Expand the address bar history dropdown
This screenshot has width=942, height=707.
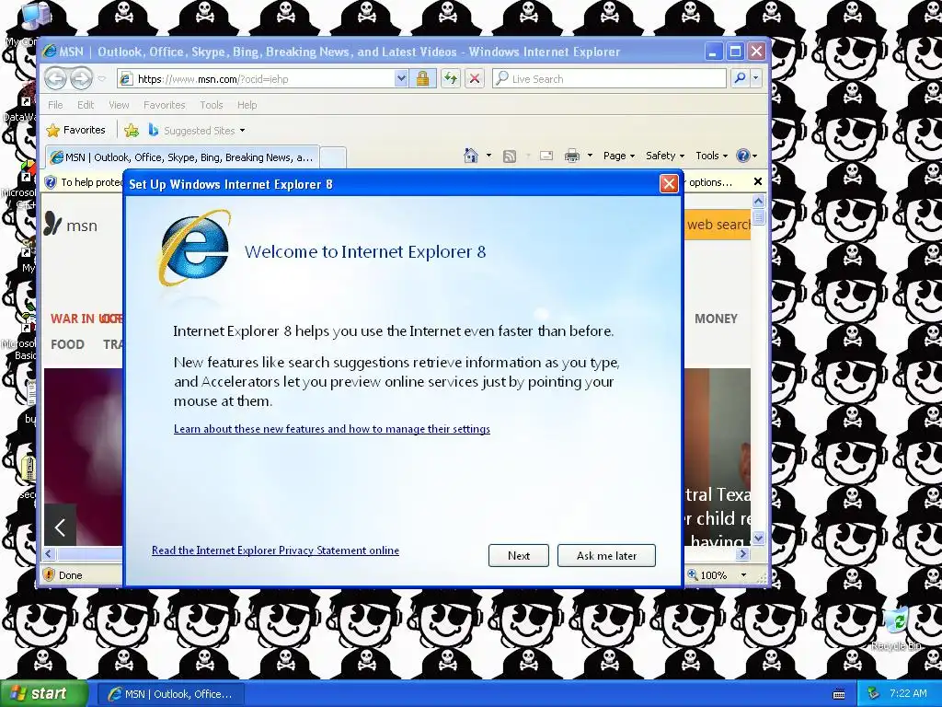401,79
